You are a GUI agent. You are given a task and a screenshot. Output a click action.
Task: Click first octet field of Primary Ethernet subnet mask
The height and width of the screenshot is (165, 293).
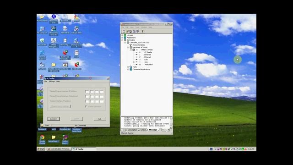(87, 96)
